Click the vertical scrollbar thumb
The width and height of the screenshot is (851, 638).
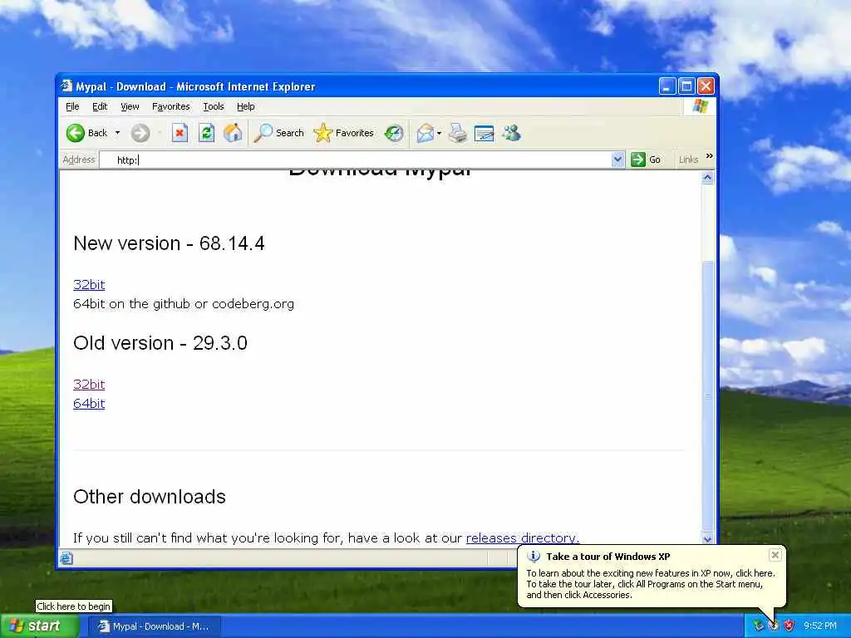pyautogui.click(x=707, y=396)
